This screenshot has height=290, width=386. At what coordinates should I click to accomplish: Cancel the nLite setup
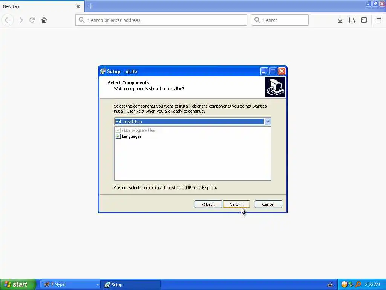pos(268,204)
